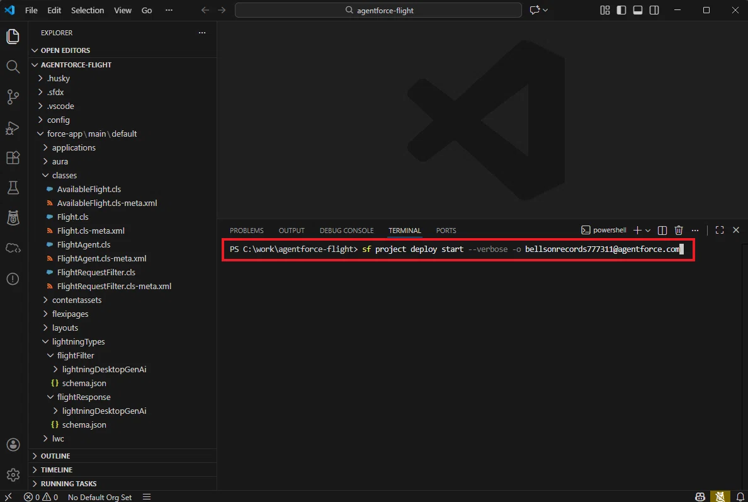Open schema.json under flightFilter
The image size is (748, 502).
84,383
